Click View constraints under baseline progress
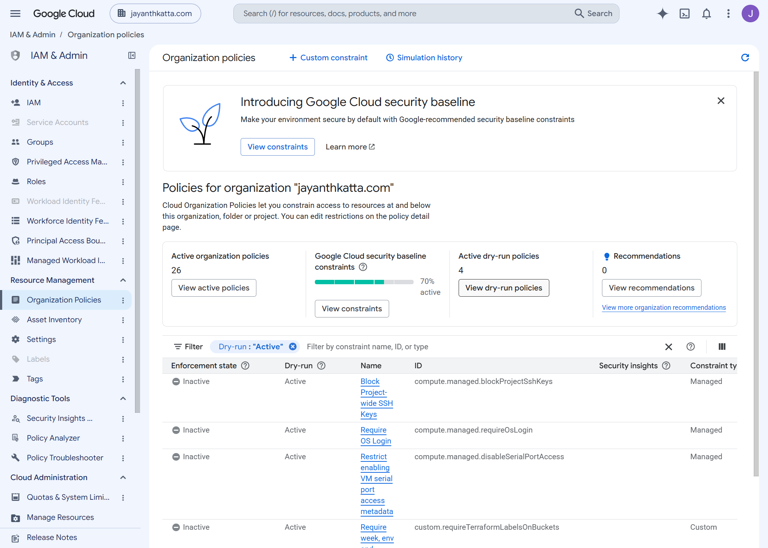Screen dimensions: 768x548 tap(352, 309)
